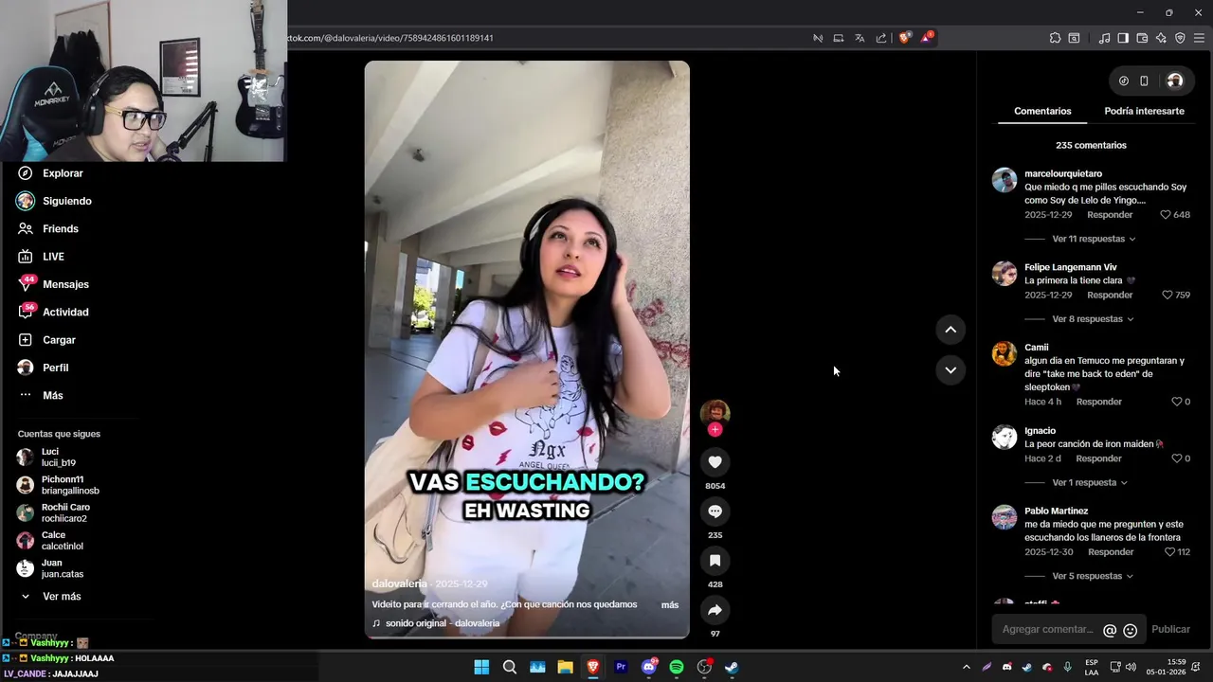Like Ignacio's comment
This screenshot has width=1213, height=682.
click(1176, 458)
